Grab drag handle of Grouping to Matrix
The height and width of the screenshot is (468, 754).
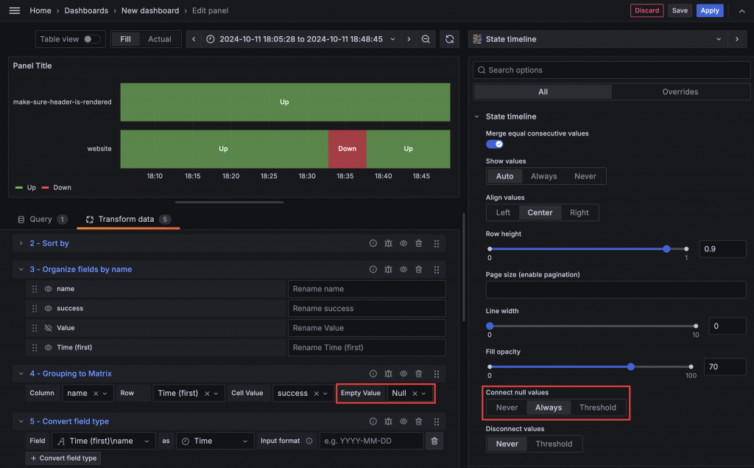click(437, 374)
